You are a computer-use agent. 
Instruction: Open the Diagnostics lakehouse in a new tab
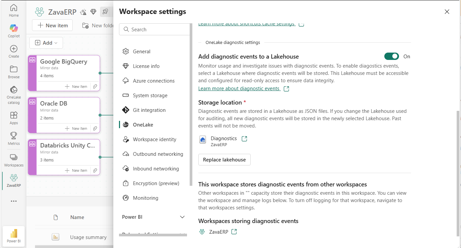coord(244,138)
